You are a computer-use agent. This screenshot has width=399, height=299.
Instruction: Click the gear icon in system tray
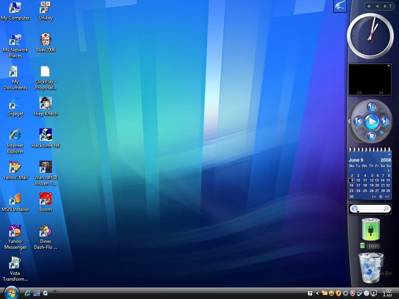[345, 293]
